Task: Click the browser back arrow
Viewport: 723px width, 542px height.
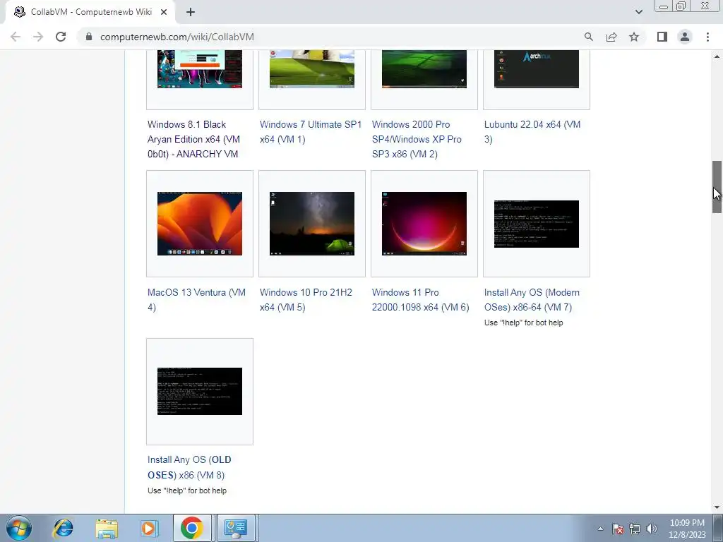Action: [x=16, y=37]
